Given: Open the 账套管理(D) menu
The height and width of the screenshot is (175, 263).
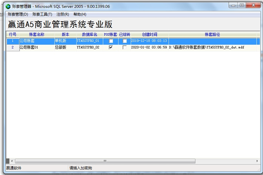Looking at the screenshot, I should (18, 14).
